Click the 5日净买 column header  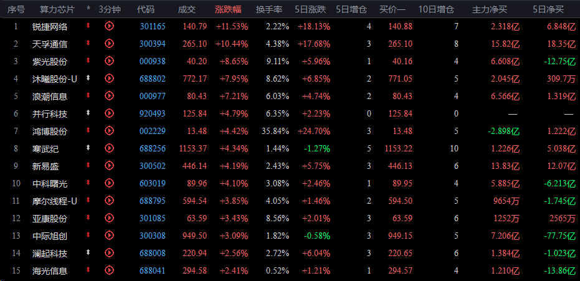pos(548,9)
